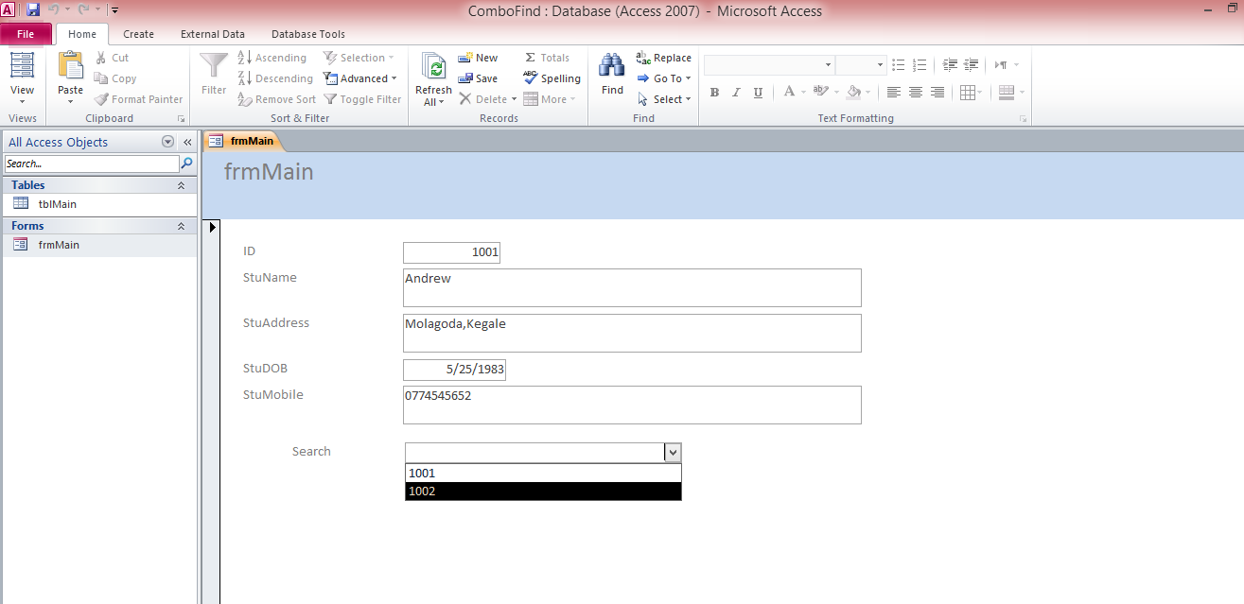
Task: Open the External Data tab
Action: (x=212, y=34)
